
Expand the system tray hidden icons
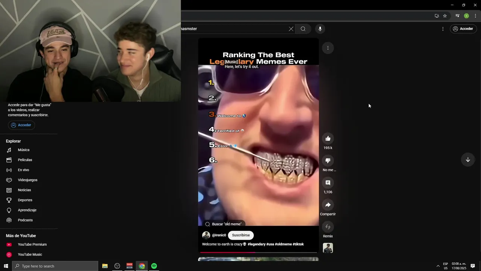click(438, 266)
